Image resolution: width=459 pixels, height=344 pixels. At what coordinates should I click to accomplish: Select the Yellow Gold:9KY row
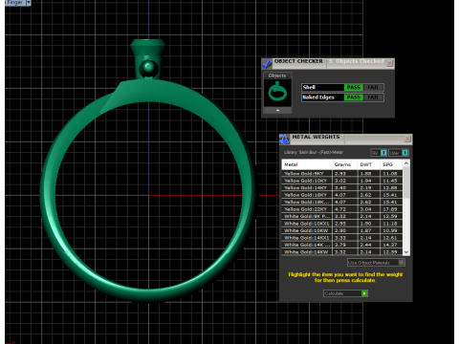(x=342, y=174)
